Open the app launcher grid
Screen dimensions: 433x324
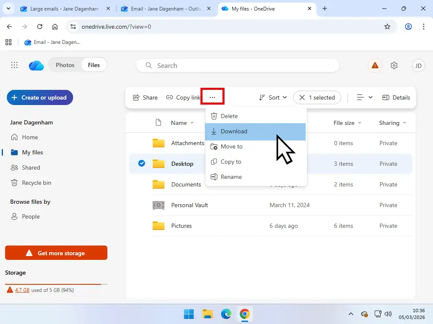[14, 65]
